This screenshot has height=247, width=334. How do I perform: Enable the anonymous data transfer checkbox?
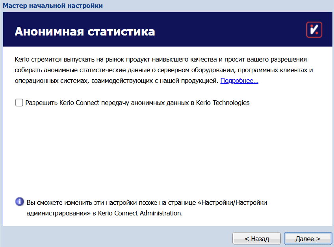pos(19,103)
